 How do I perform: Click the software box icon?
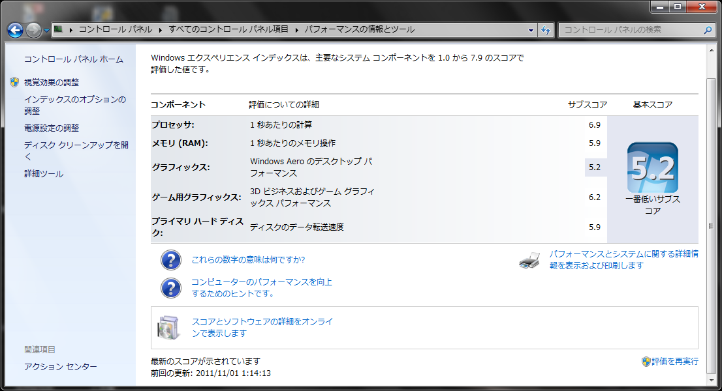168,328
